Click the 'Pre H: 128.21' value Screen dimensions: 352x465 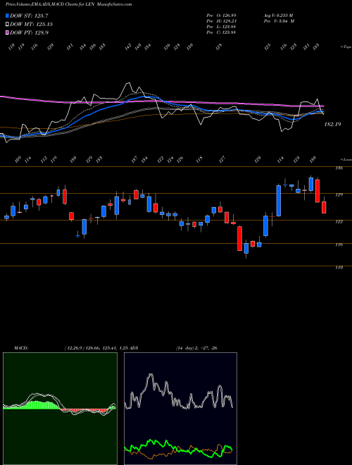(x=221, y=21)
